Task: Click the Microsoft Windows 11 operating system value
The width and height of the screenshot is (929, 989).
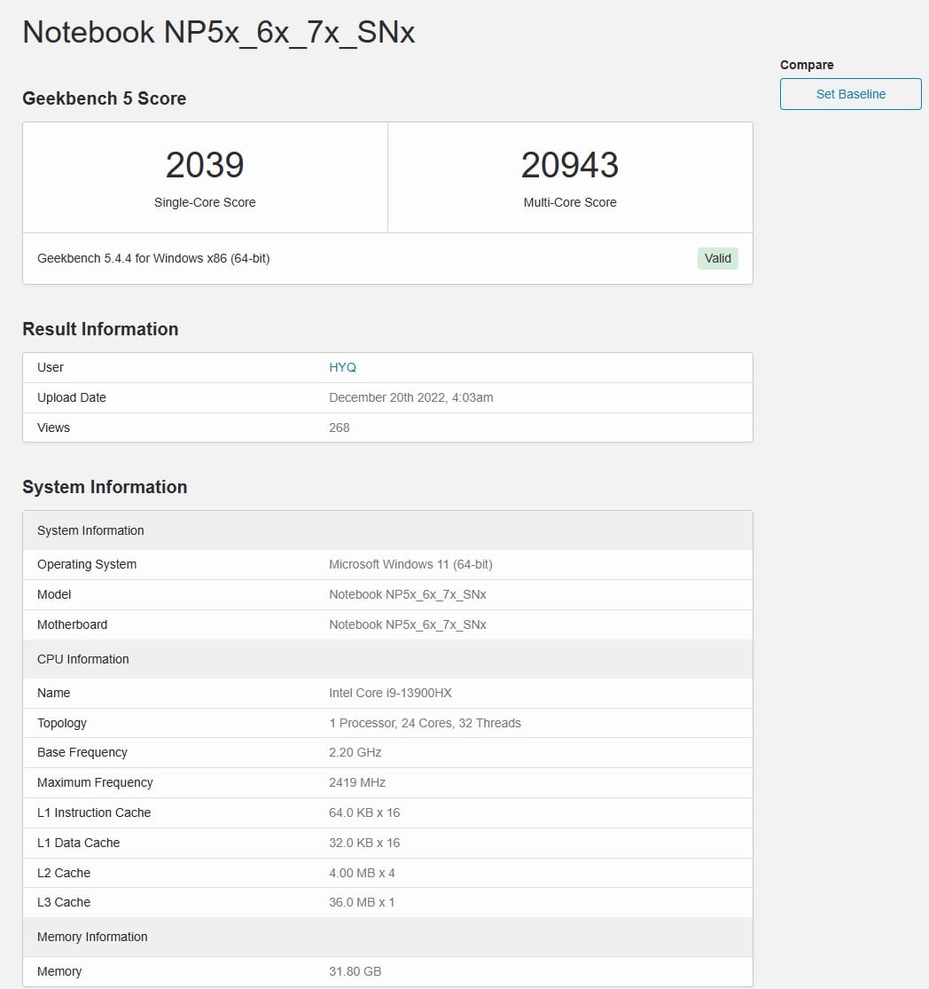Action: pos(410,564)
